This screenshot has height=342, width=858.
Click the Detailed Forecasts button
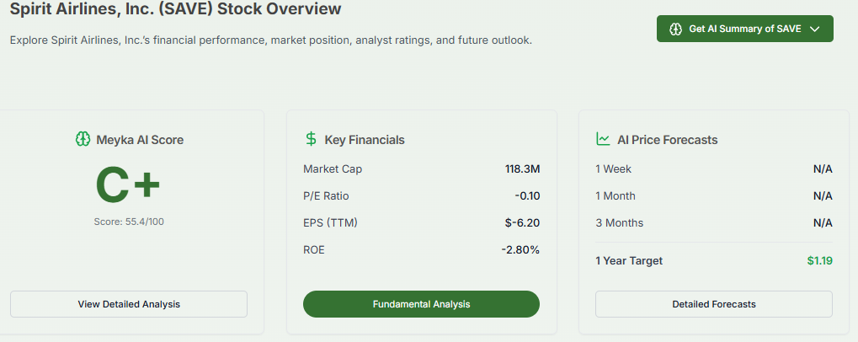[x=713, y=304]
